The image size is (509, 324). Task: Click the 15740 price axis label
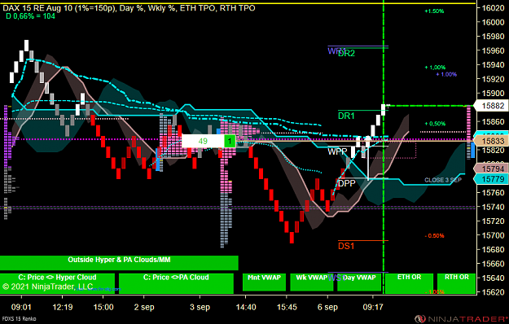coord(493,207)
